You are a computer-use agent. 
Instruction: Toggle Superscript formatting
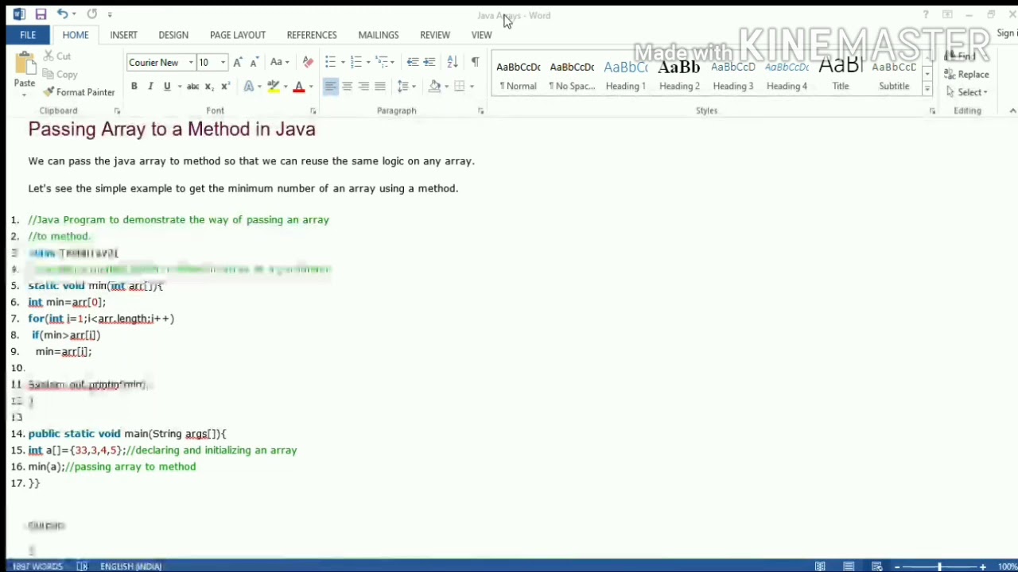pyautogui.click(x=225, y=86)
